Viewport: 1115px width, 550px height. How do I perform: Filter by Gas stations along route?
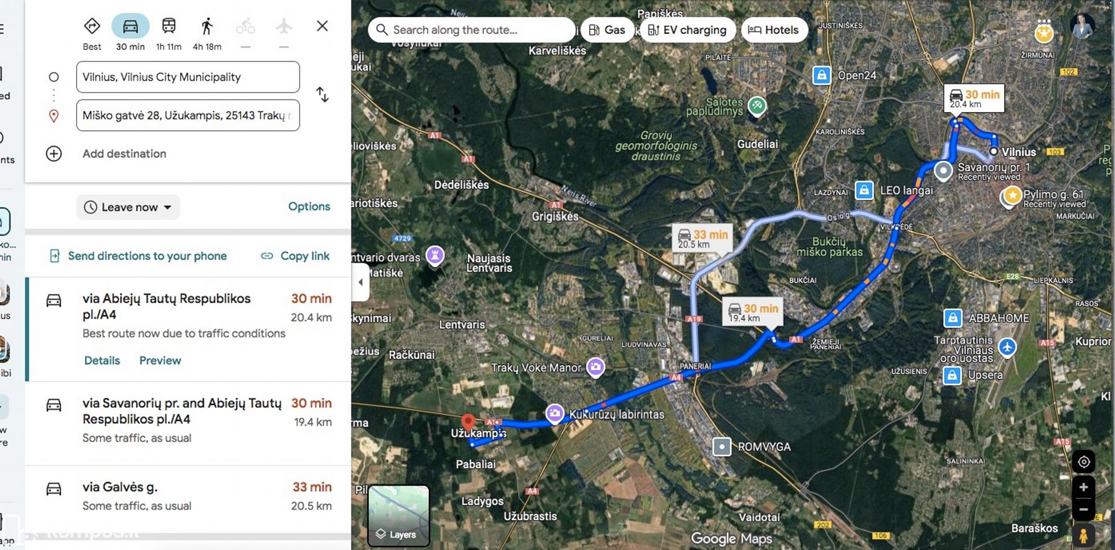[607, 30]
